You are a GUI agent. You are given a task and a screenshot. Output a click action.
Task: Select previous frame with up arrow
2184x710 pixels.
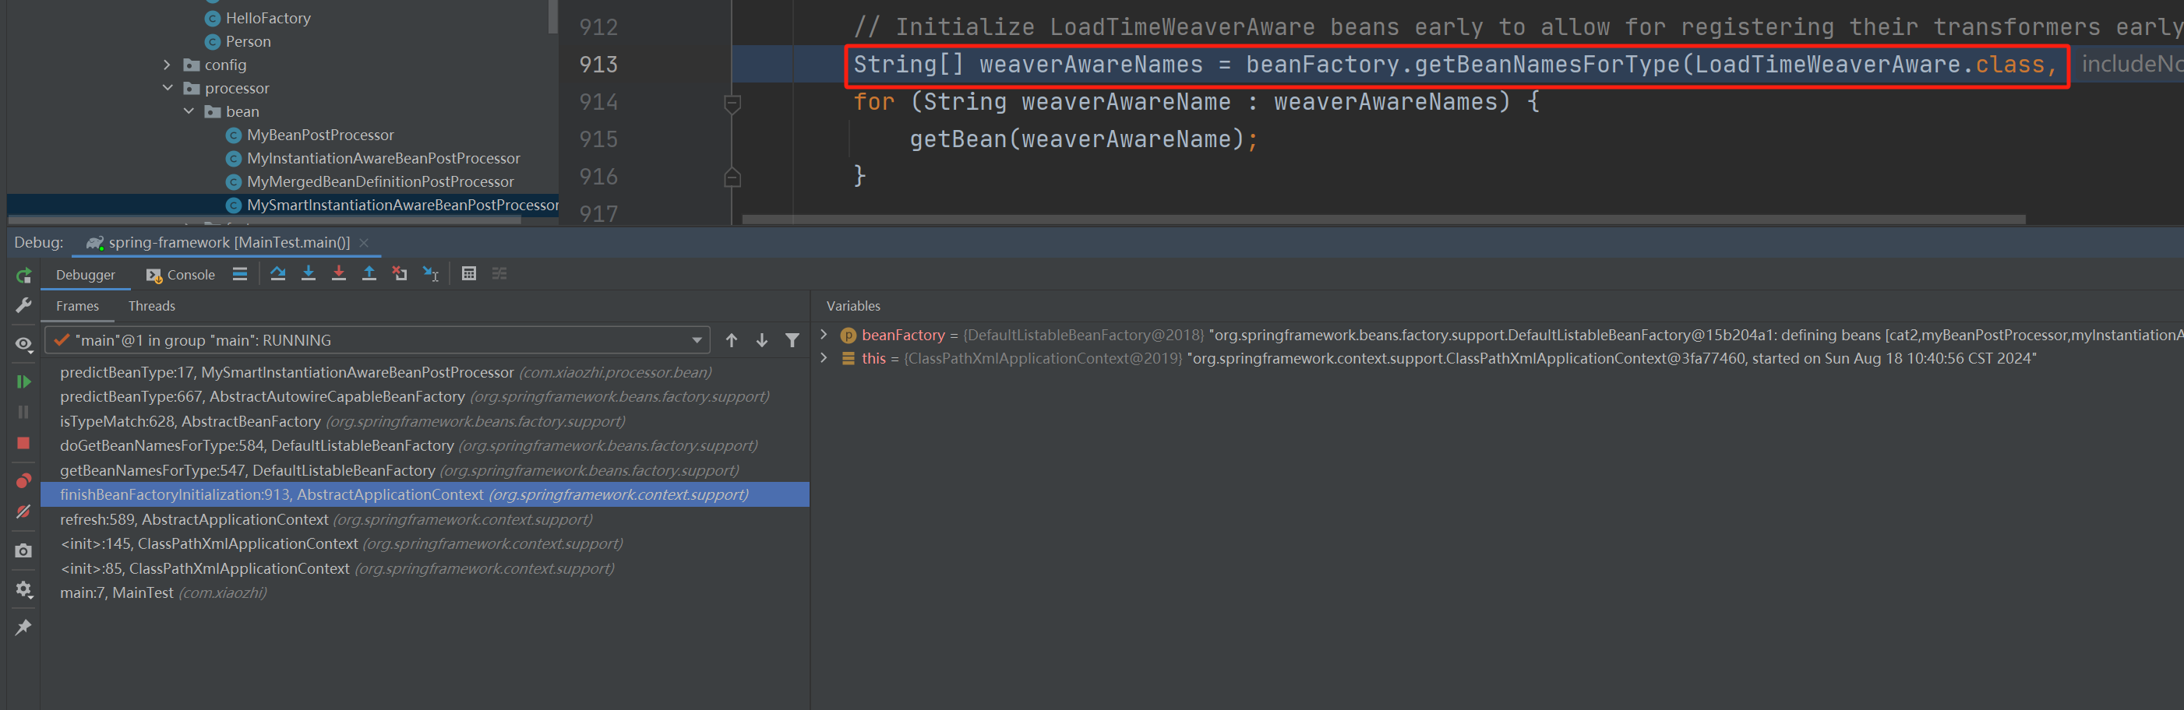point(732,340)
